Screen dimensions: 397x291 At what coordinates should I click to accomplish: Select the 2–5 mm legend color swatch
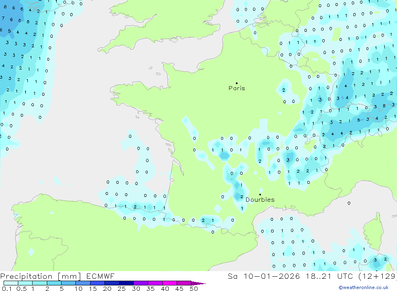[54, 283]
